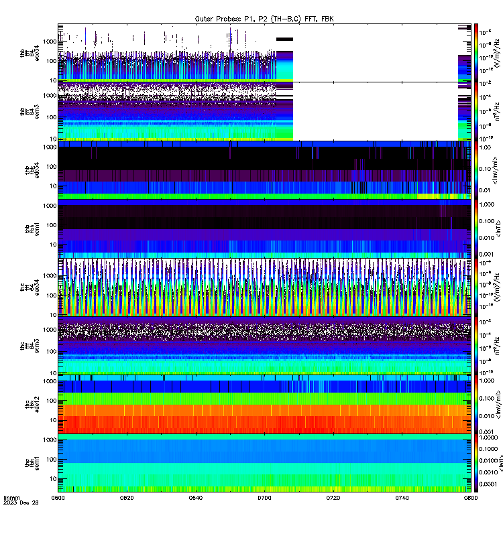The width and height of the screenshot is (503, 536).
Task: Click the thb fbk scm1 axis label
Action: click(32, 228)
